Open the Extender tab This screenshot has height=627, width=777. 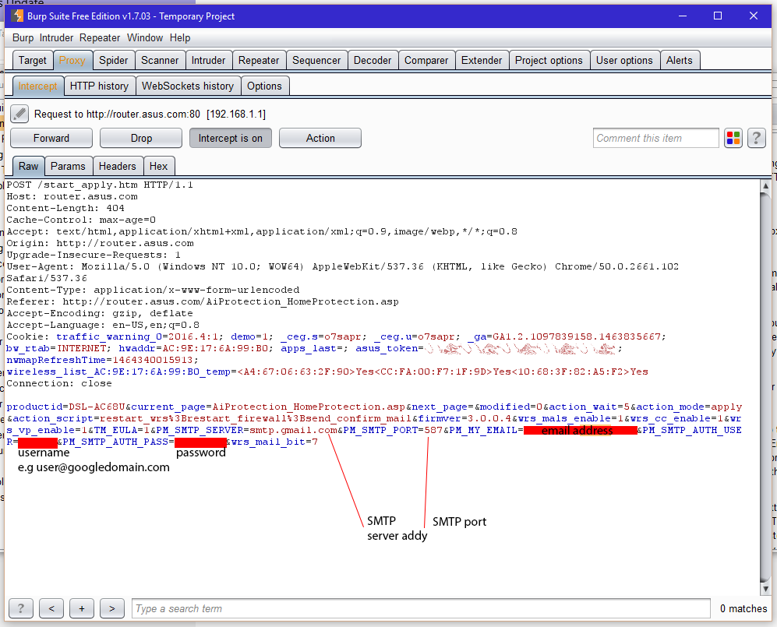pyautogui.click(x=482, y=61)
